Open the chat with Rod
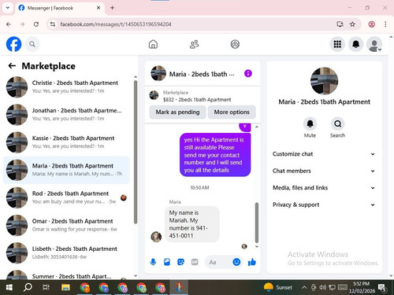Image resolution: width=394 pixels, height=295 pixels. [x=66, y=197]
